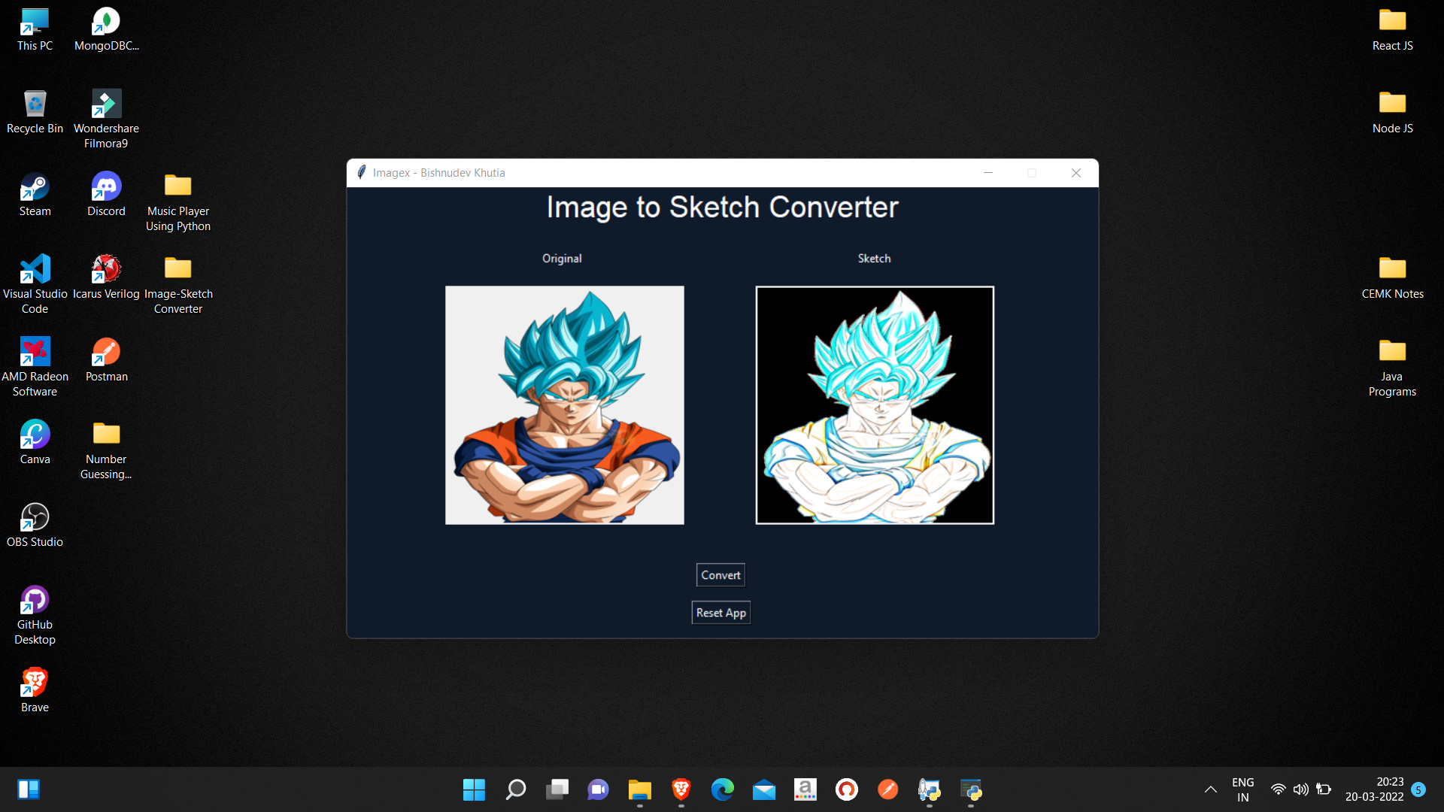Open the taskbar Search icon
1444x812 pixels.
515,789
